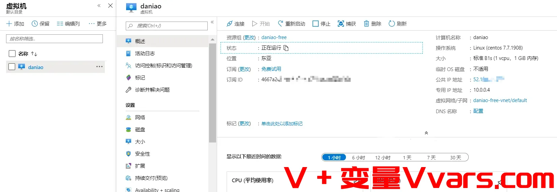Select the 12 hours (12 小时) range
The image size is (557, 192).
(x=383, y=157)
